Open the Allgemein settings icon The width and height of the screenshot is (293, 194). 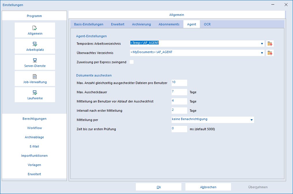point(35,30)
